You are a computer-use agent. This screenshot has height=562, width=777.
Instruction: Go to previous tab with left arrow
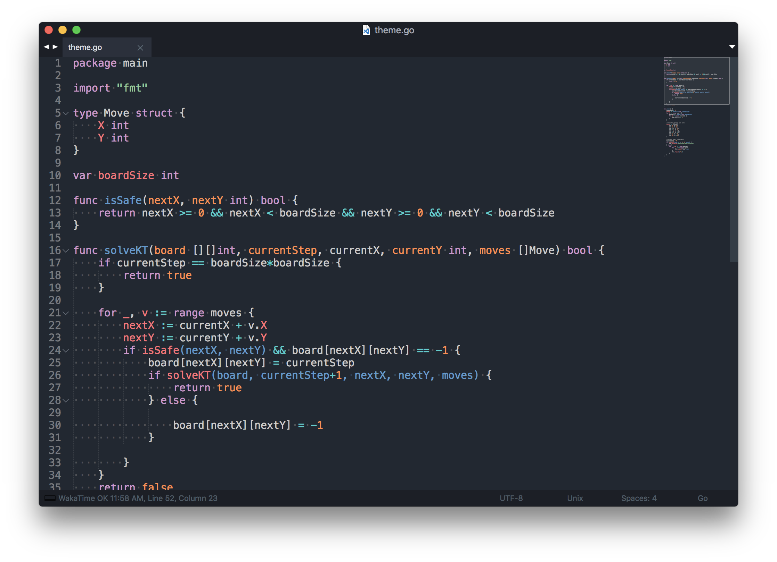46,47
